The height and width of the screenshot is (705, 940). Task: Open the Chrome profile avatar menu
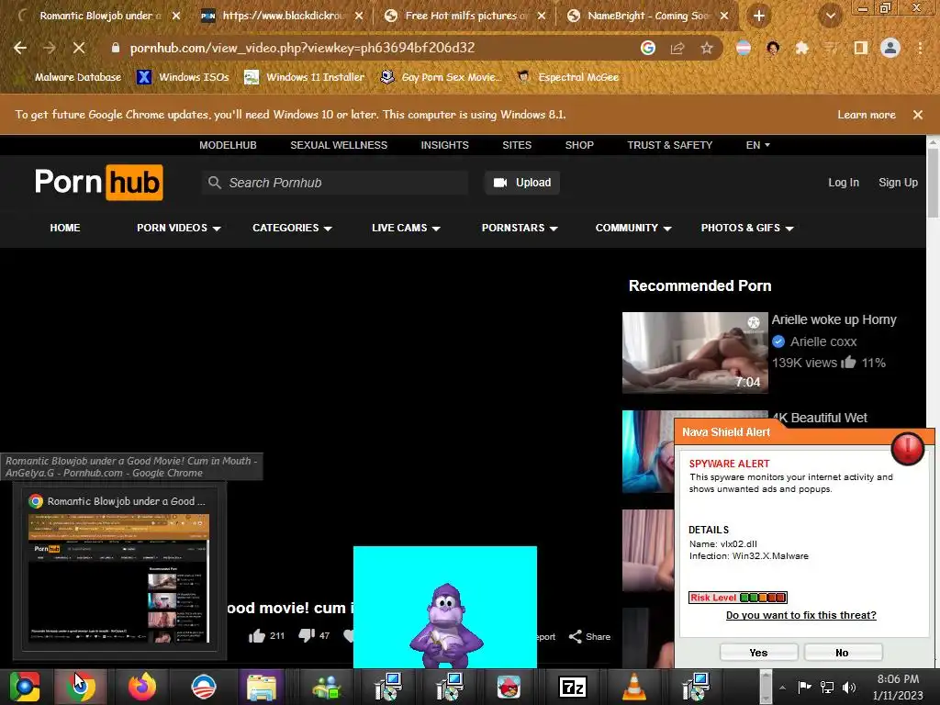pyautogui.click(x=890, y=48)
